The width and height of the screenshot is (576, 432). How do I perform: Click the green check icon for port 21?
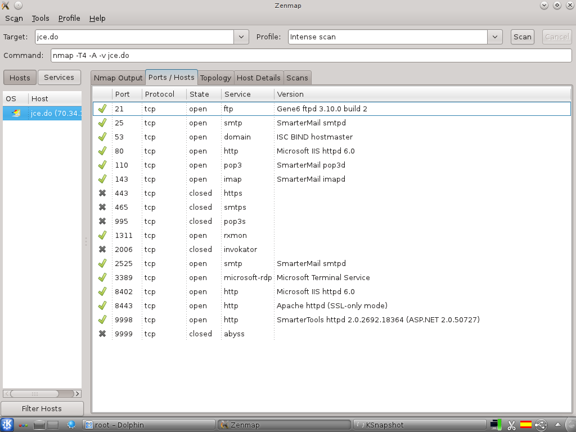[102, 109]
